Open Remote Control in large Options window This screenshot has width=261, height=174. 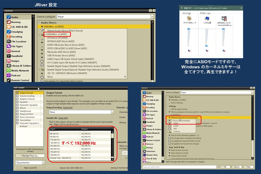[x=18, y=80]
